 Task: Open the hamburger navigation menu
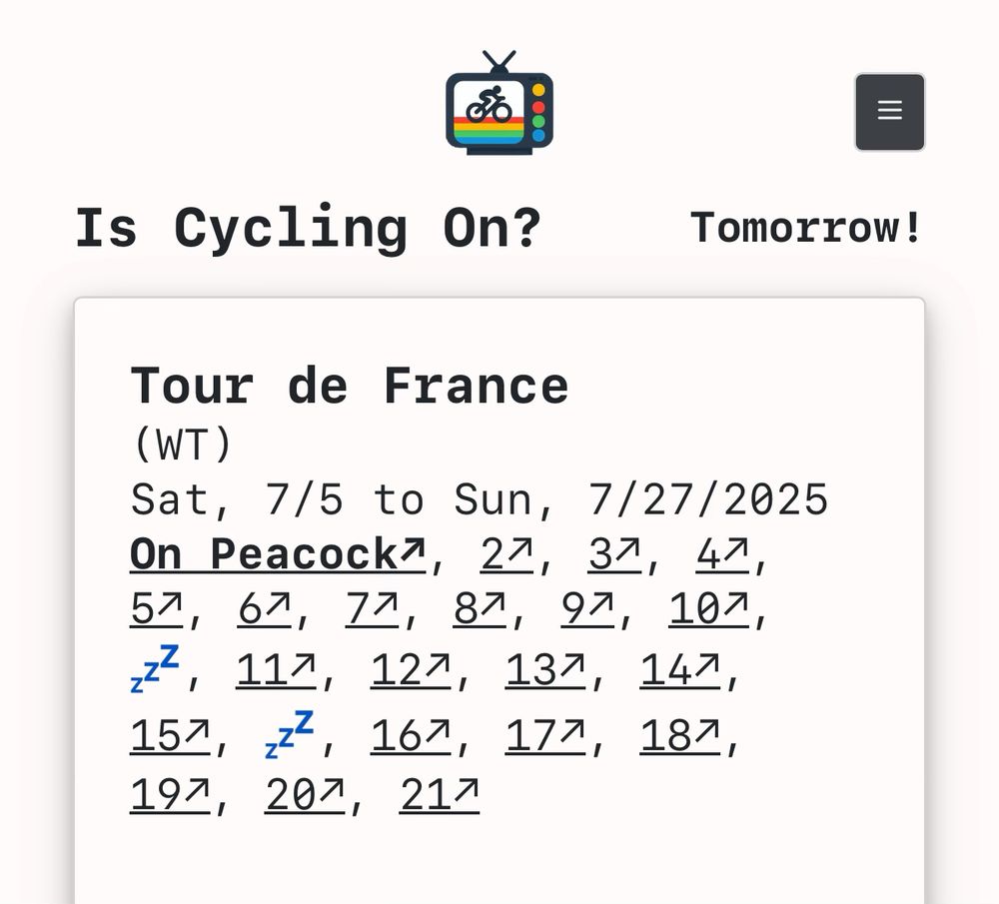(x=889, y=111)
